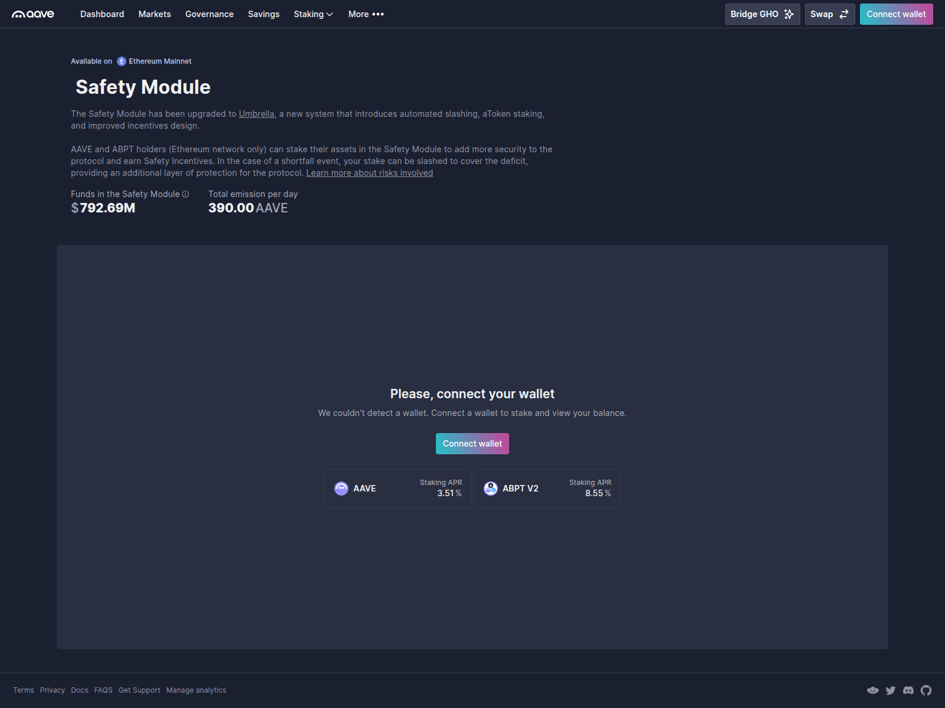Click the $792.69M funds value
The height and width of the screenshot is (708, 945).
coord(103,208)
